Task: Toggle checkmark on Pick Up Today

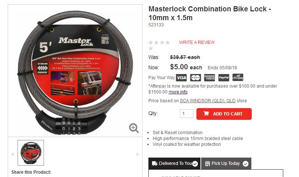Action: pyautogui.click(x=246, y=164)
